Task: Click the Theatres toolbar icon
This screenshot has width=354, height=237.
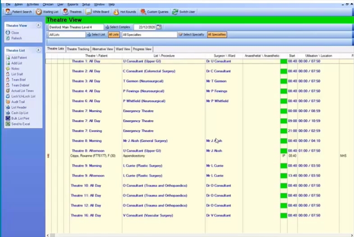Action: pyautogui.click(x=72, y=12)
